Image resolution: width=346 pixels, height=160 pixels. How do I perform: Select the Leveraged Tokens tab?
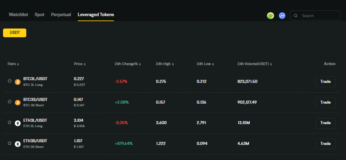click(96, 15)
